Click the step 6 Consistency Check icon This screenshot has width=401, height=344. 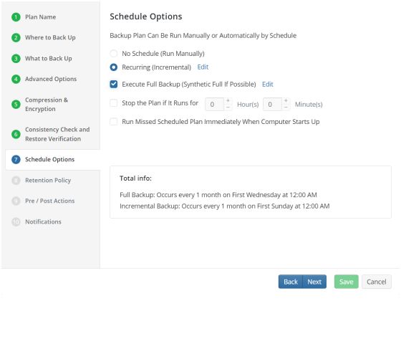[16, 134]
